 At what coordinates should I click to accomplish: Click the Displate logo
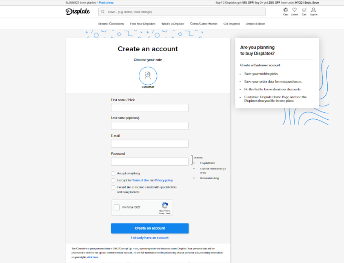pyautogui.click(x=78, y=11)
